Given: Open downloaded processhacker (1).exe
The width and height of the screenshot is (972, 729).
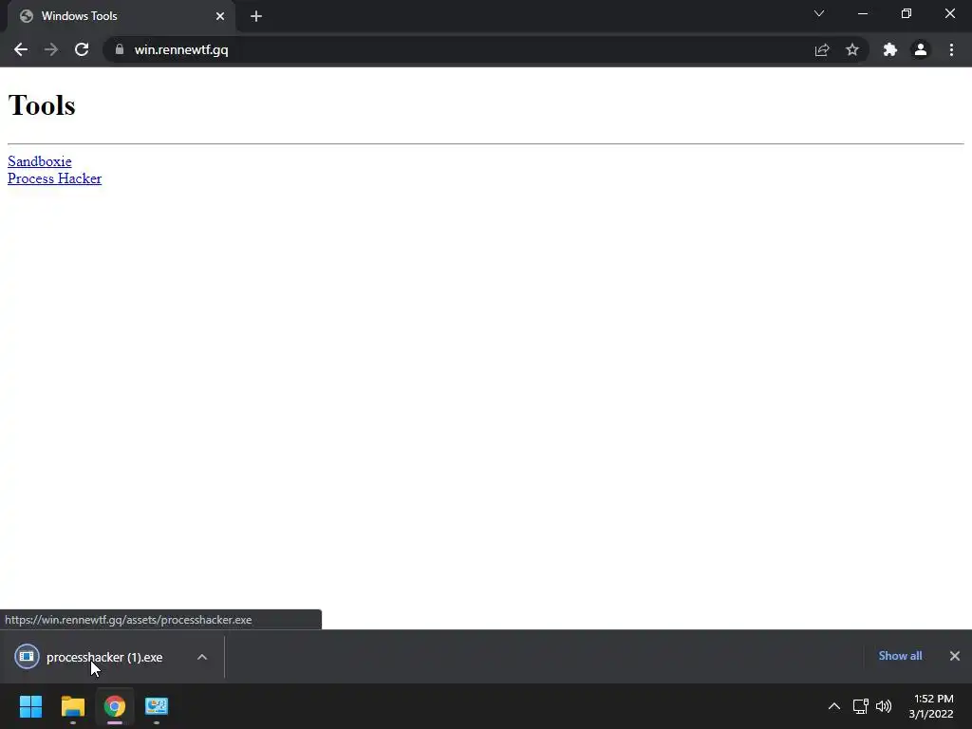Looking at the screenshot, I should [x=104, y=657].
